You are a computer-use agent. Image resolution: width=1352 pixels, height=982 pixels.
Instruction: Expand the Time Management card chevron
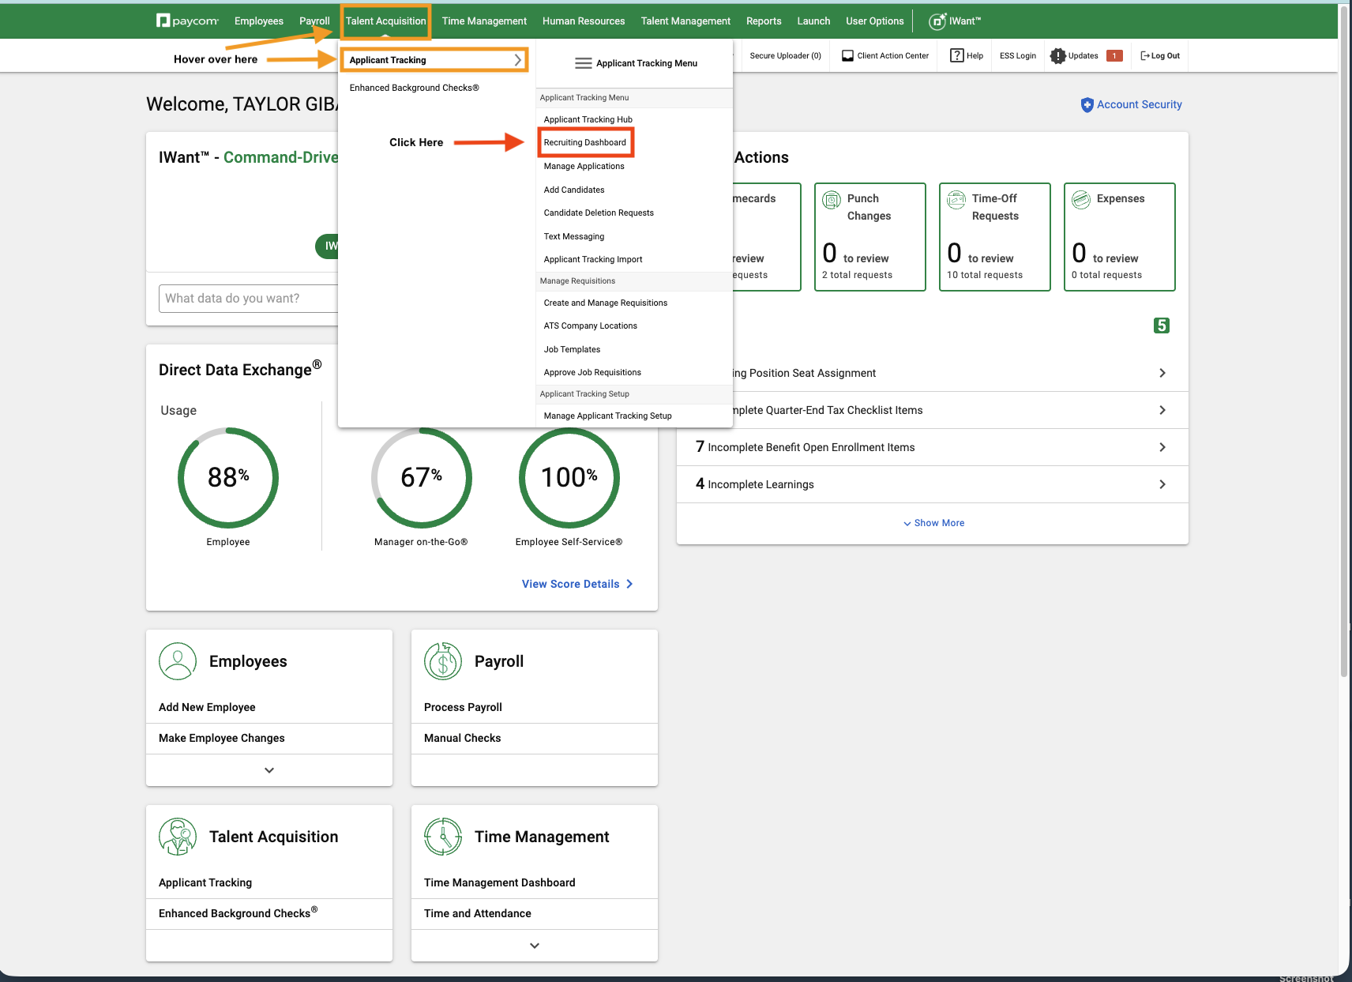coord(534,945)
